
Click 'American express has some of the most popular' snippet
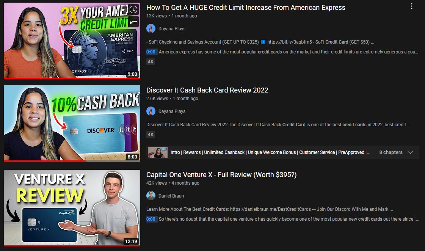pyautogui.click(x=289, y=52)
